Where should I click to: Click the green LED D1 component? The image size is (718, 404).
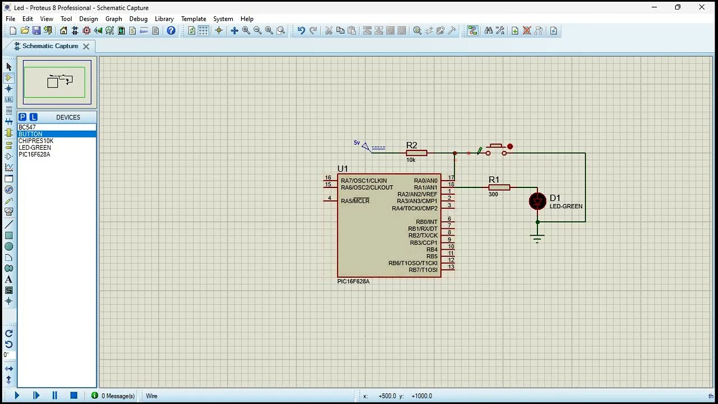point(537,201)
